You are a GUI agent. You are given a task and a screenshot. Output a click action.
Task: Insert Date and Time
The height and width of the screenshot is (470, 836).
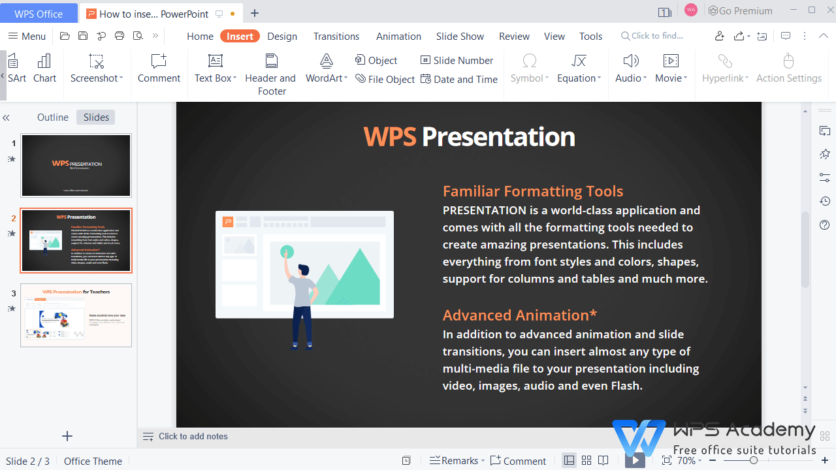pos(458,79)
